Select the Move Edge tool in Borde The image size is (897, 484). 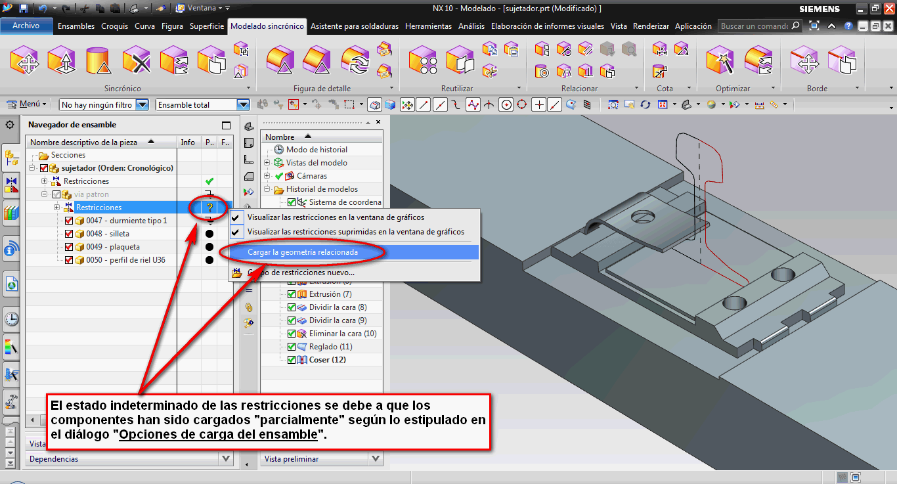coord(804,61)
